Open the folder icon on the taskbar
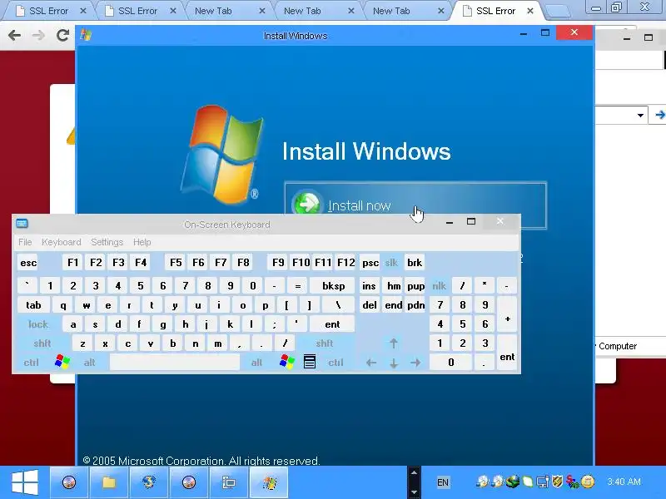 tap(109, 482)
